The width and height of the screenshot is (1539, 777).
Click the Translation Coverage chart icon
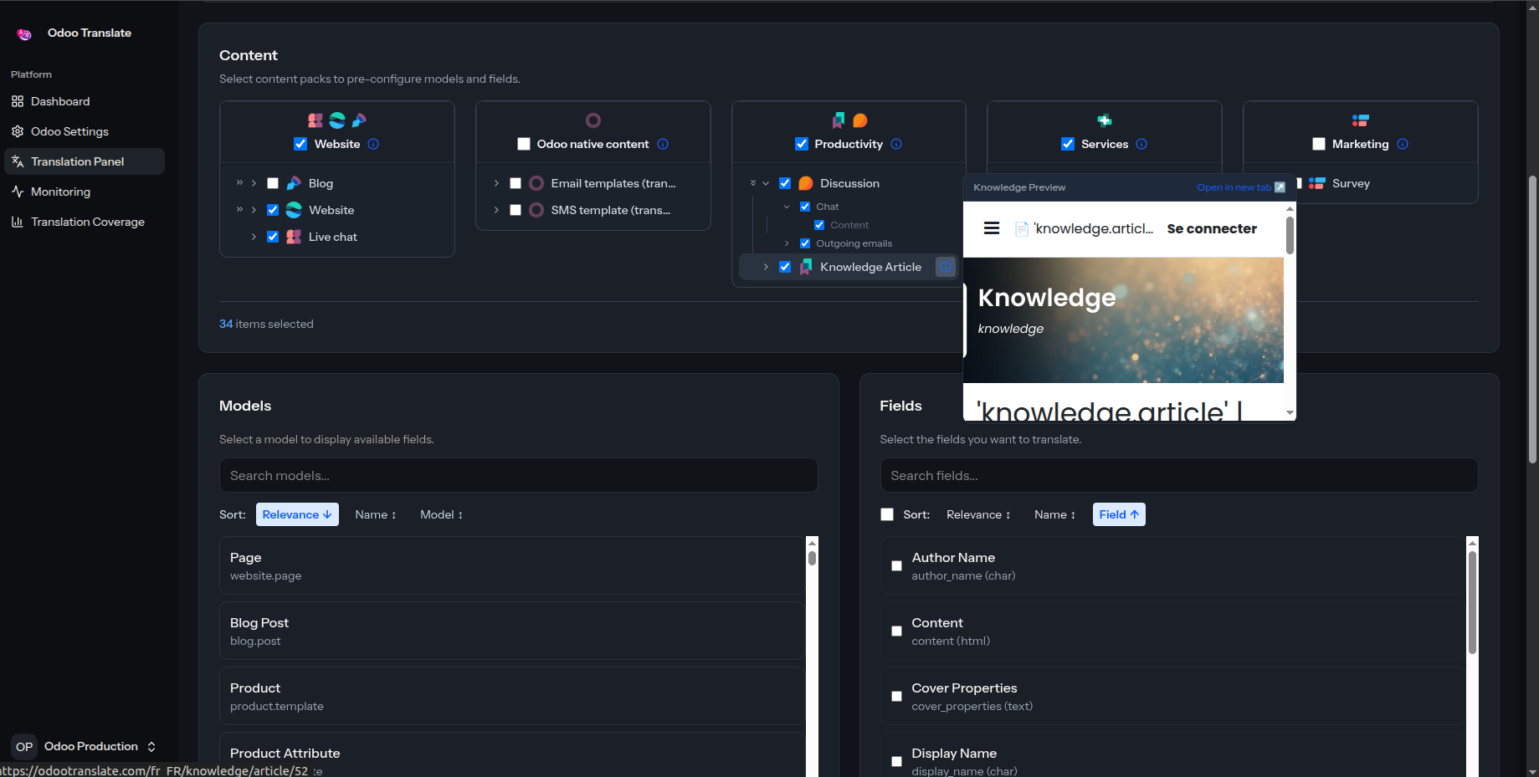coord(18,222)
